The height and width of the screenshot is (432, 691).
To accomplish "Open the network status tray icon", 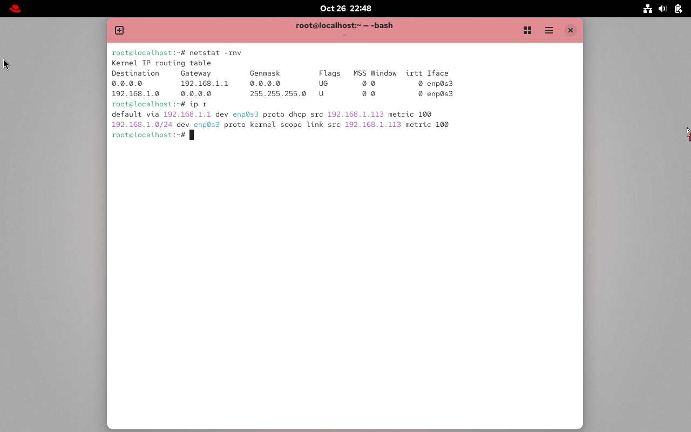I will click(648, 9).
